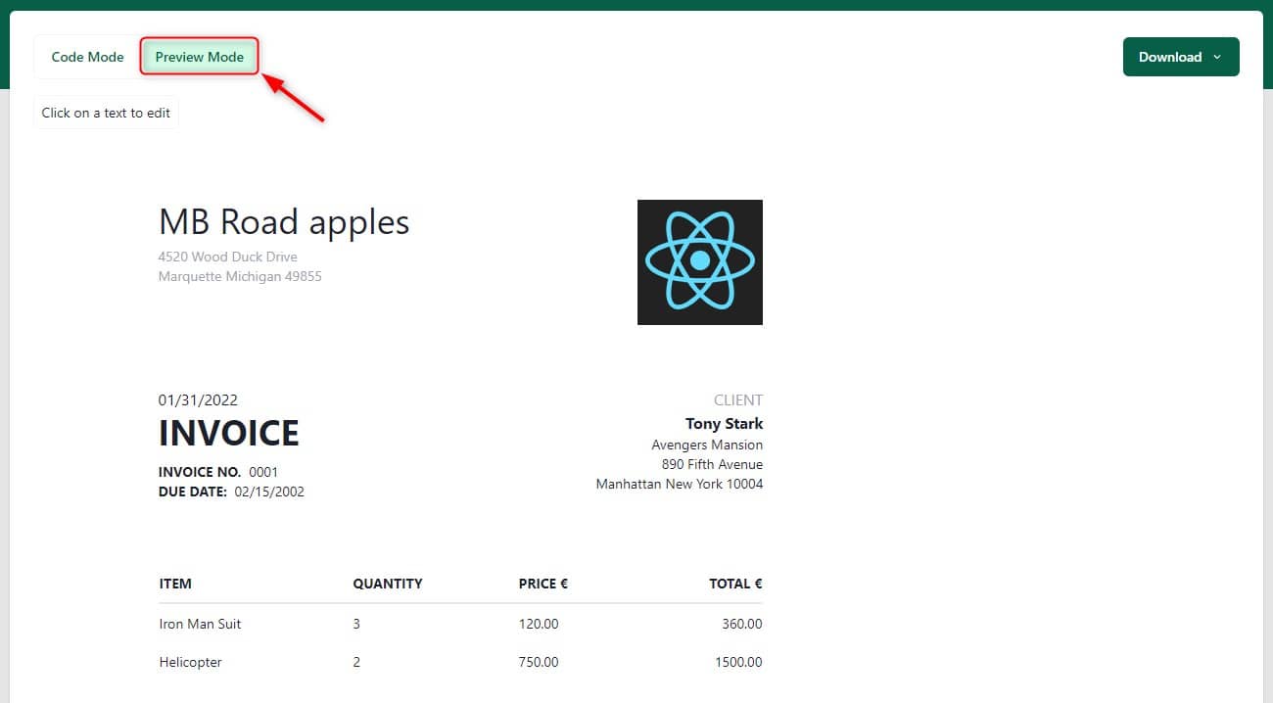
Task: Edit Helicopter quantity 2
Action: click(x=356, y=662)
